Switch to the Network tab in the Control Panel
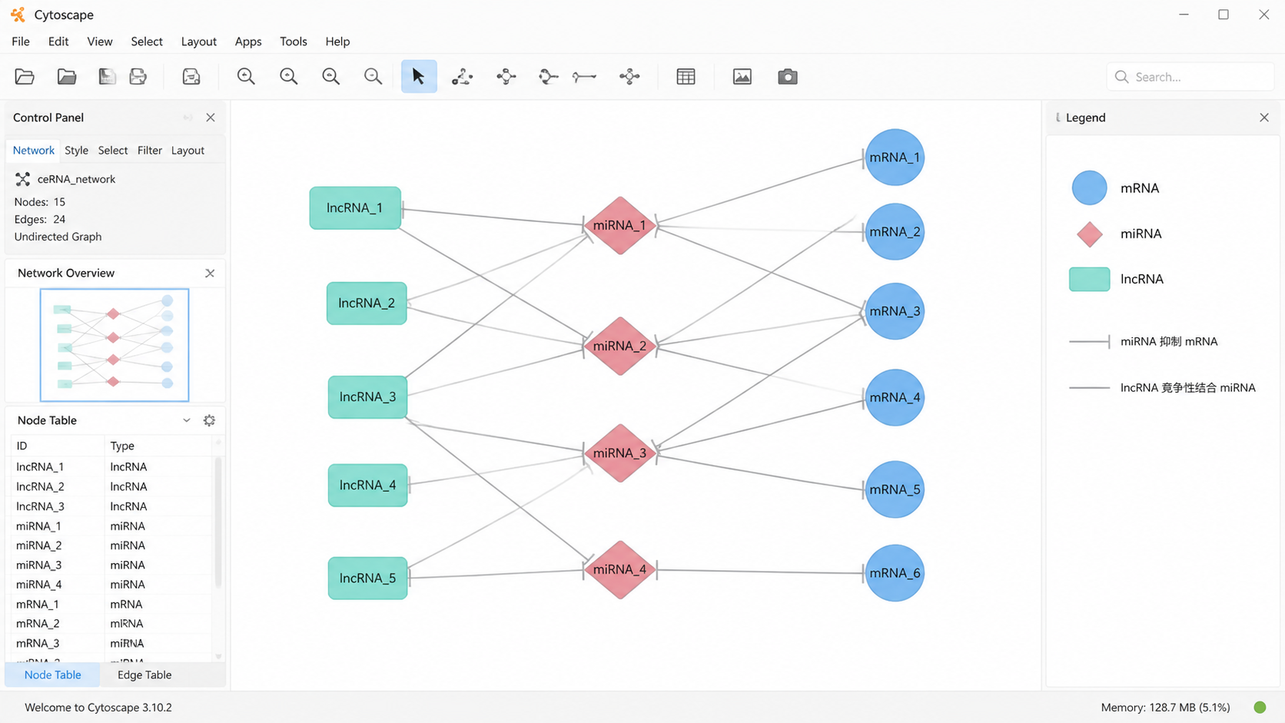The image size is (1285, 723). (34, 151)
